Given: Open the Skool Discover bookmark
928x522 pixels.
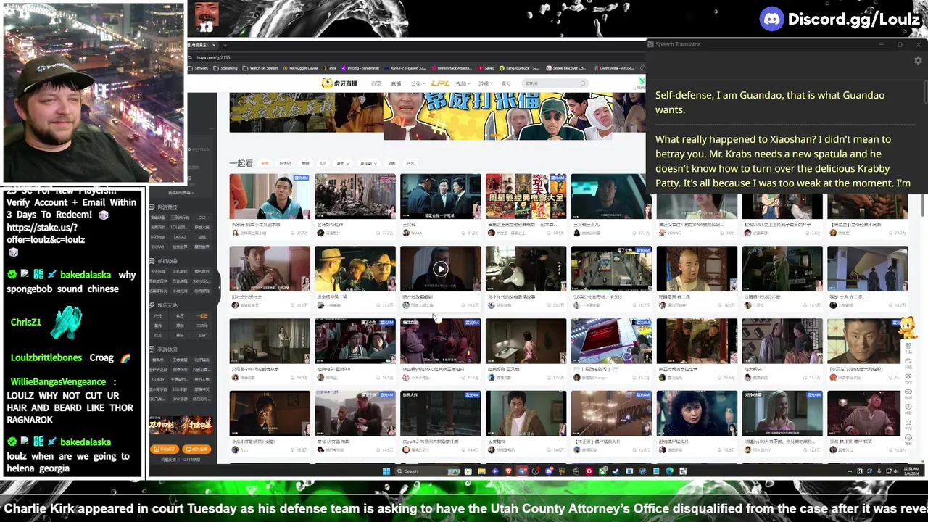Looking at the screenshot, I should click(566, 68).
